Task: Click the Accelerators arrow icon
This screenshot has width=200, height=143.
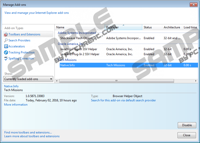Action: pyautogui.click(x=6, y=46)
